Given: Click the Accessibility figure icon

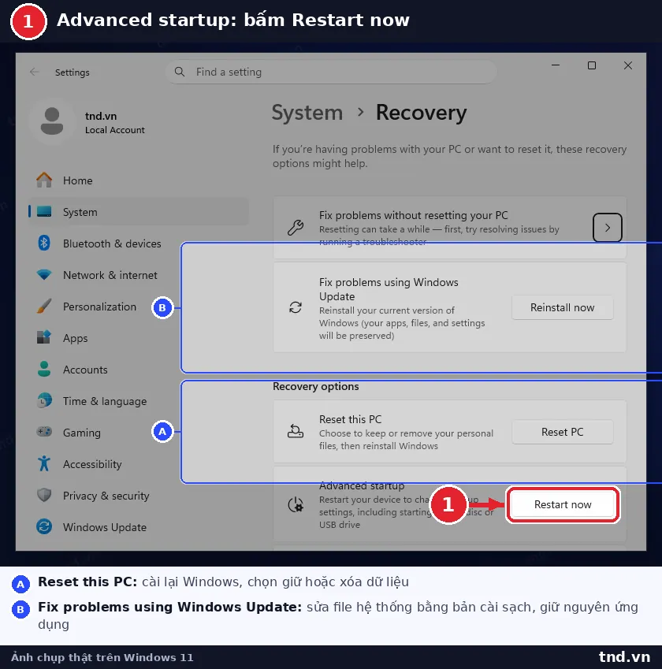Looking at the screenshot, I should [44, 463].
